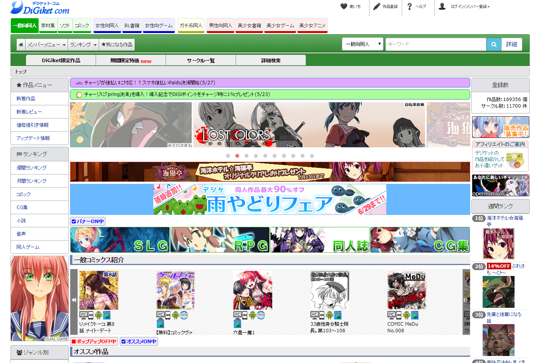This screenshot has height=363, width=555.
Task: Expand the メンバーメニュー dropdown
Action: 47,45
